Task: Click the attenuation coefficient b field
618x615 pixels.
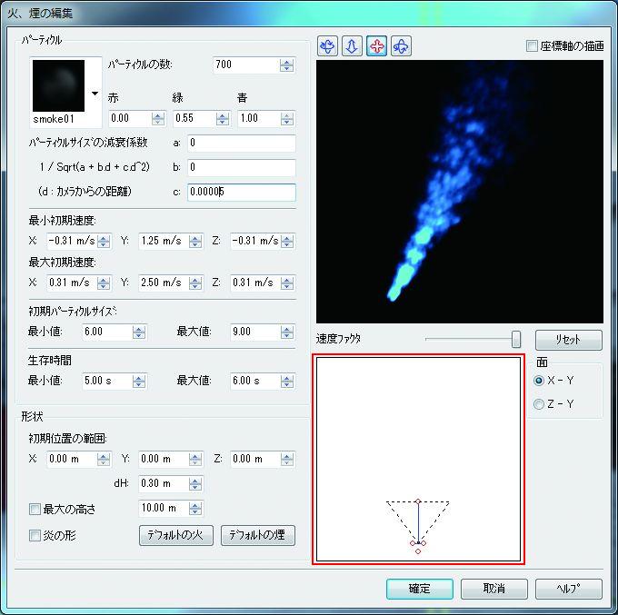Action: point(242,167)
